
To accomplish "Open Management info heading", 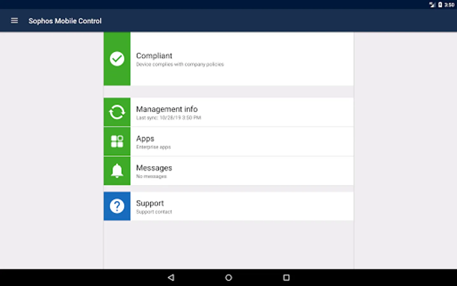I will (x=167, y=109).
